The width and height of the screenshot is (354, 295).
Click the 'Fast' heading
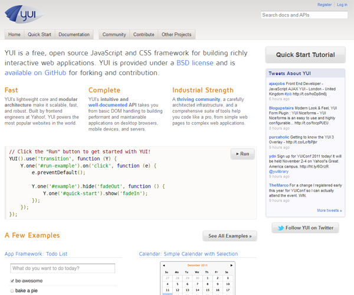point(11,90)
